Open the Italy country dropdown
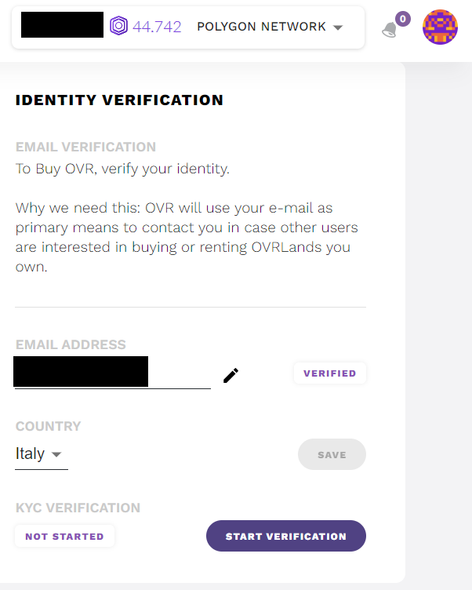Viewport: 472px width, 590px height. point(41,454)
